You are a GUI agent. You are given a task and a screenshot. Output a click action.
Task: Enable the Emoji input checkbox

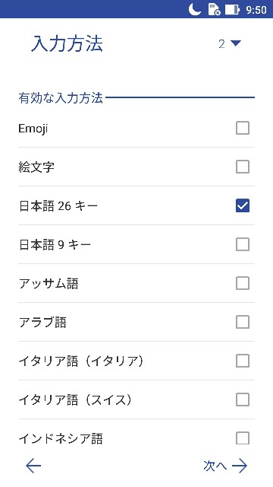tap(243, 128)
